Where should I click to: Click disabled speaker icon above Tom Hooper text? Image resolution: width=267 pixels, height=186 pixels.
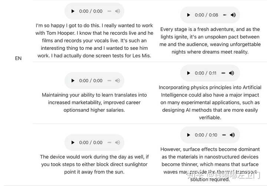click(x=118, y=11)
